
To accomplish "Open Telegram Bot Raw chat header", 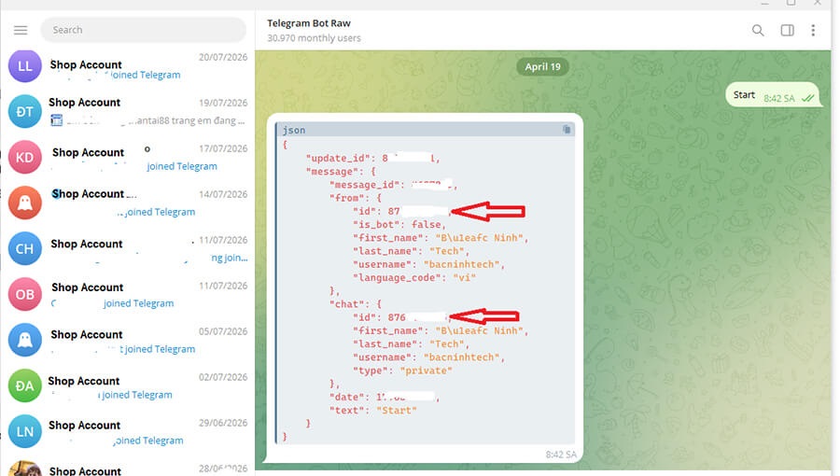I will click(x=309, y=23).
